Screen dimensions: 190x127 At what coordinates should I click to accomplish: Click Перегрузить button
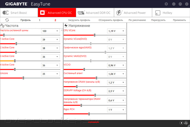click(158, 20)
